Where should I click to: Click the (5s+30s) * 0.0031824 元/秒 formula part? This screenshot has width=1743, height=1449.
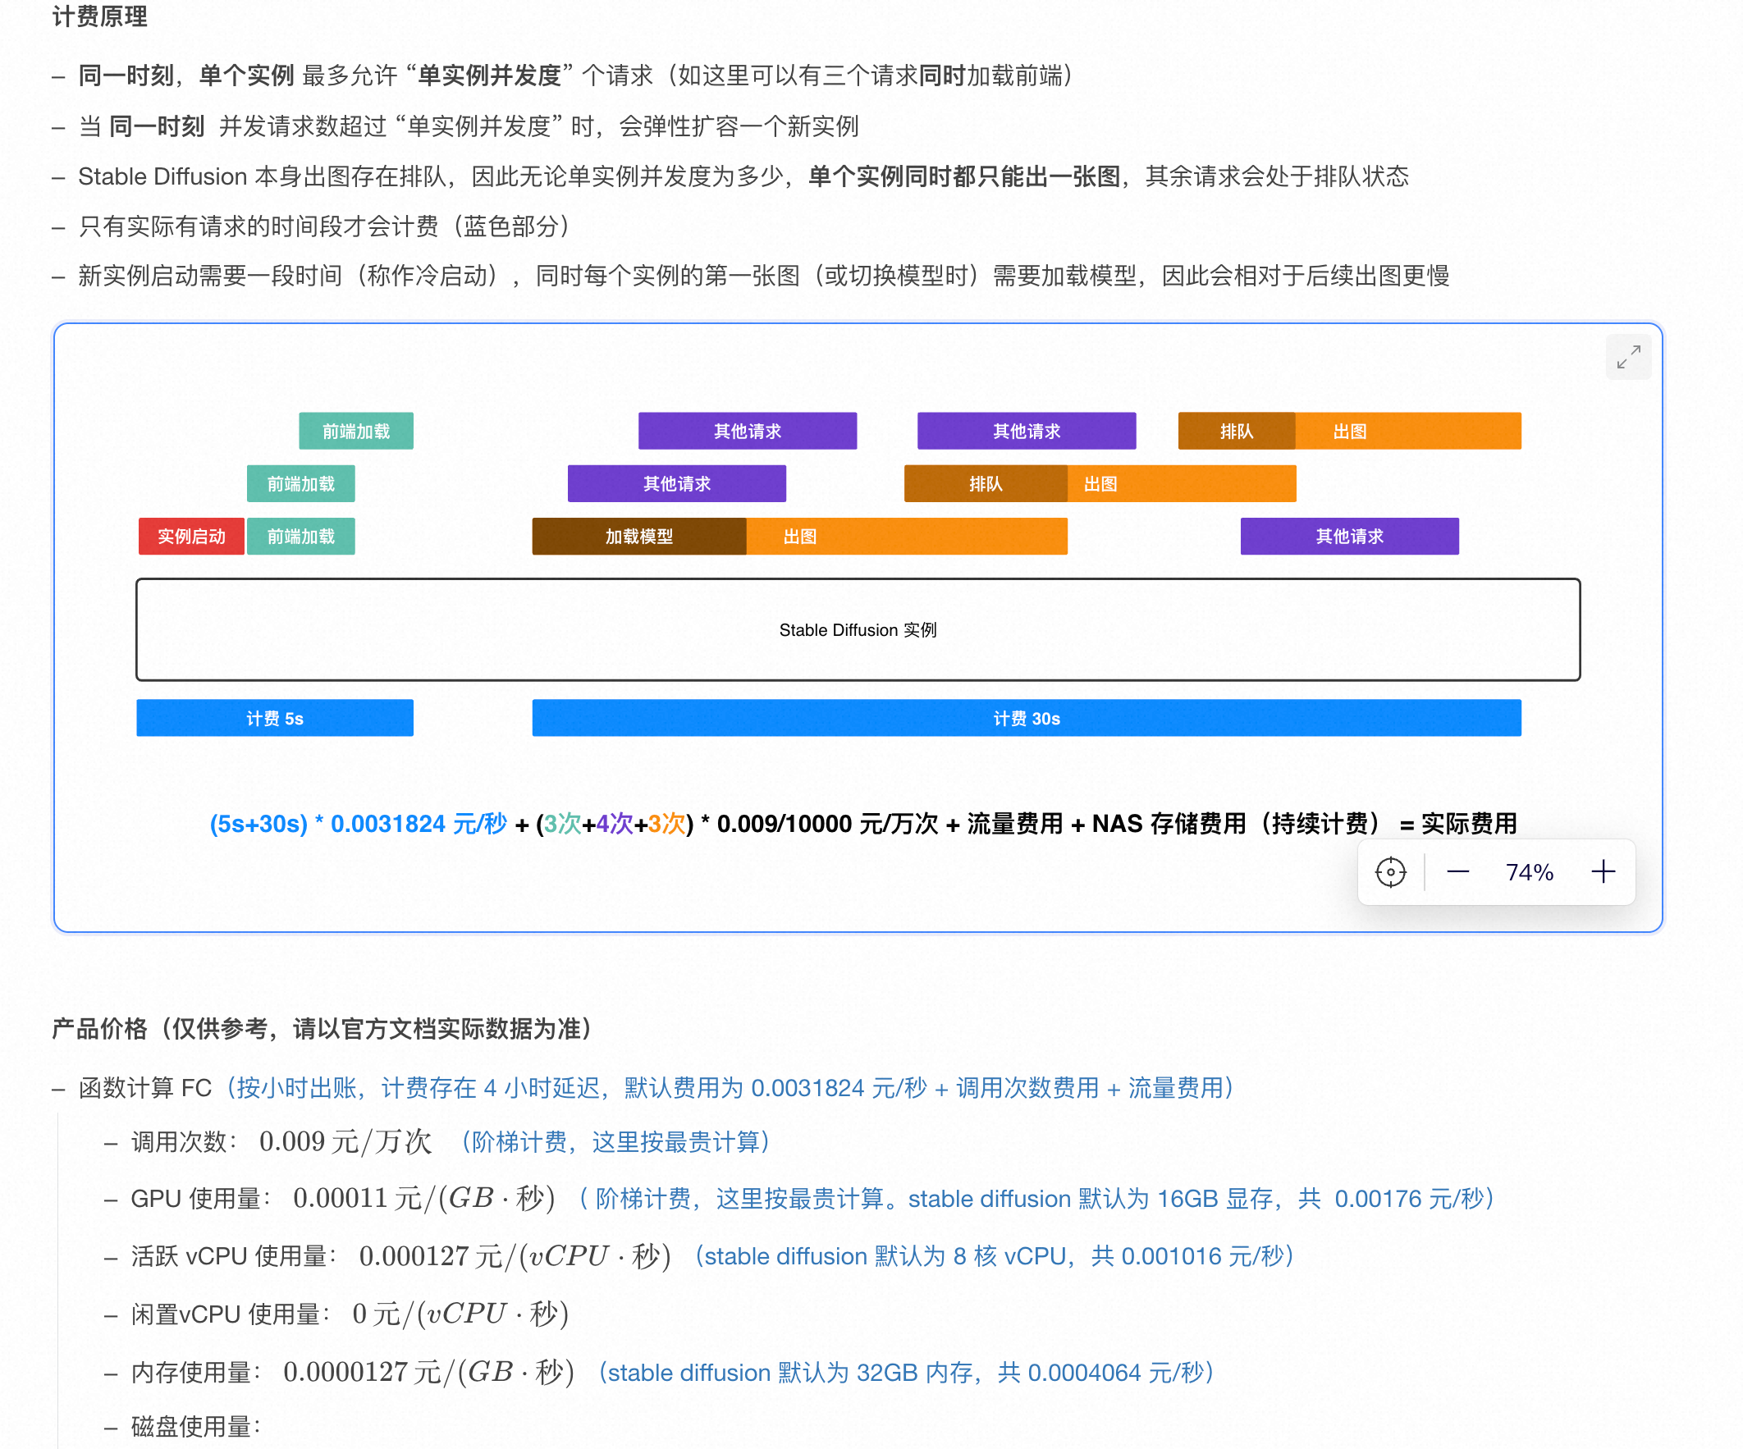(358, 824)
